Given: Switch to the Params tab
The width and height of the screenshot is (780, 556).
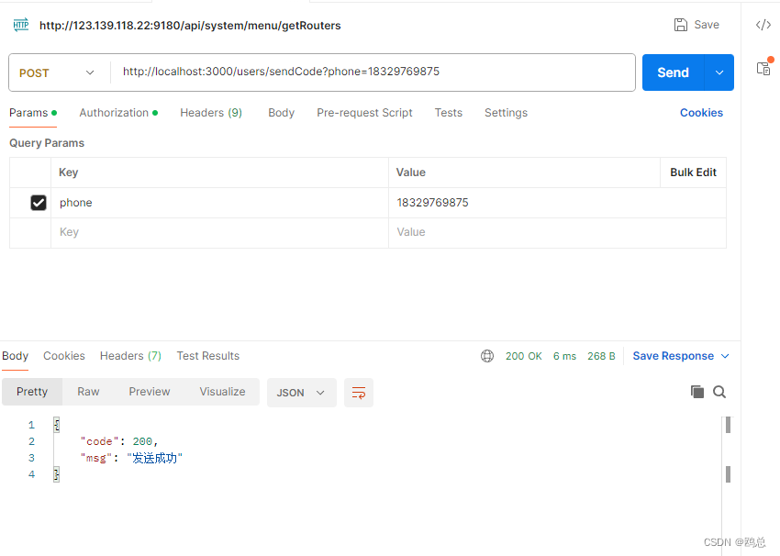Looking at the screenshot, I should click(x=33, y=113).
